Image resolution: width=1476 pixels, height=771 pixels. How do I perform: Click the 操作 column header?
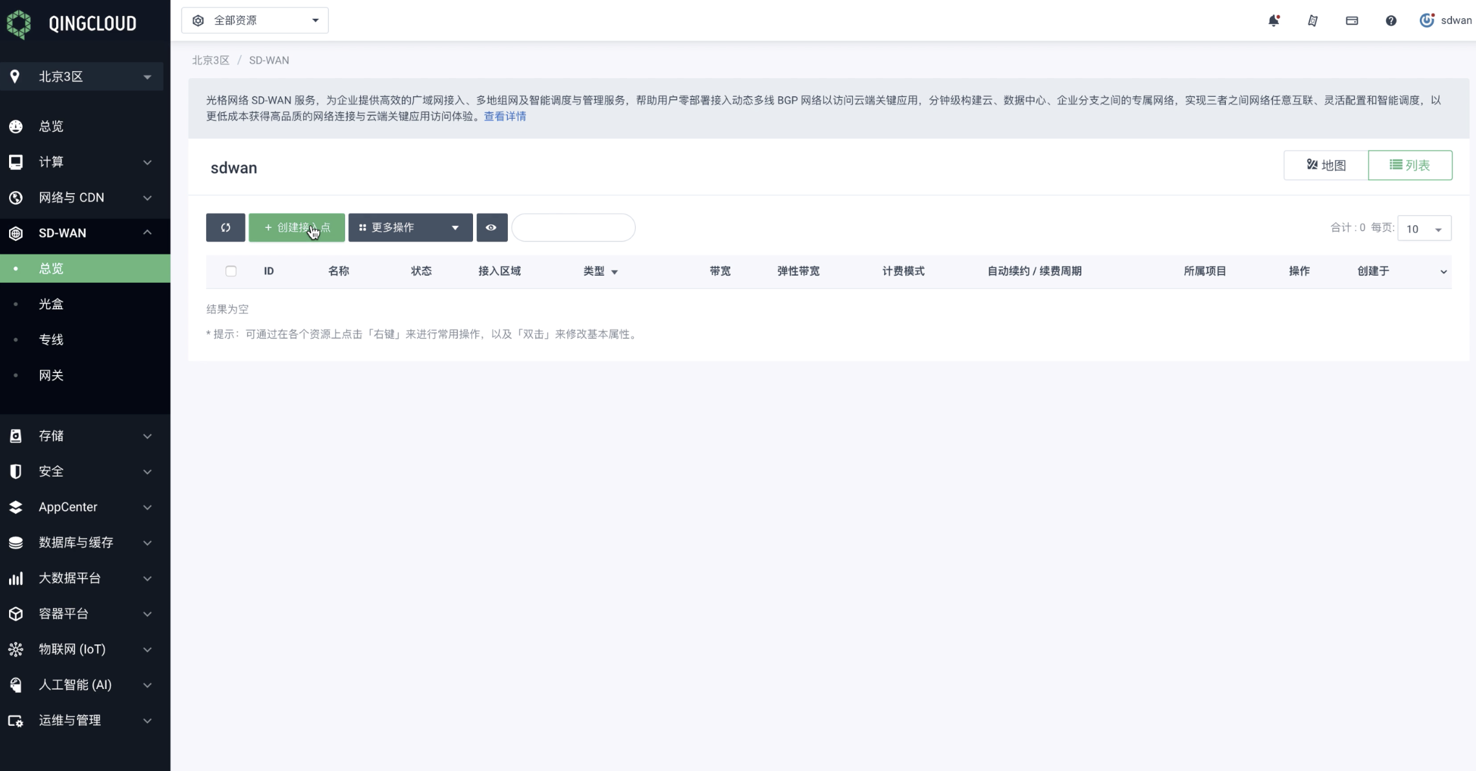pos(1299,271)
